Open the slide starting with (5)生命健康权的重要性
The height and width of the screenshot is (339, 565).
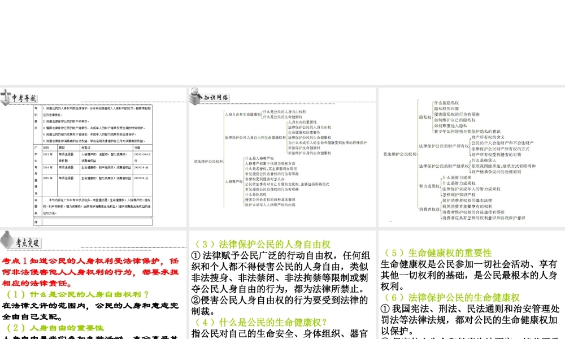tap(472, 285)
